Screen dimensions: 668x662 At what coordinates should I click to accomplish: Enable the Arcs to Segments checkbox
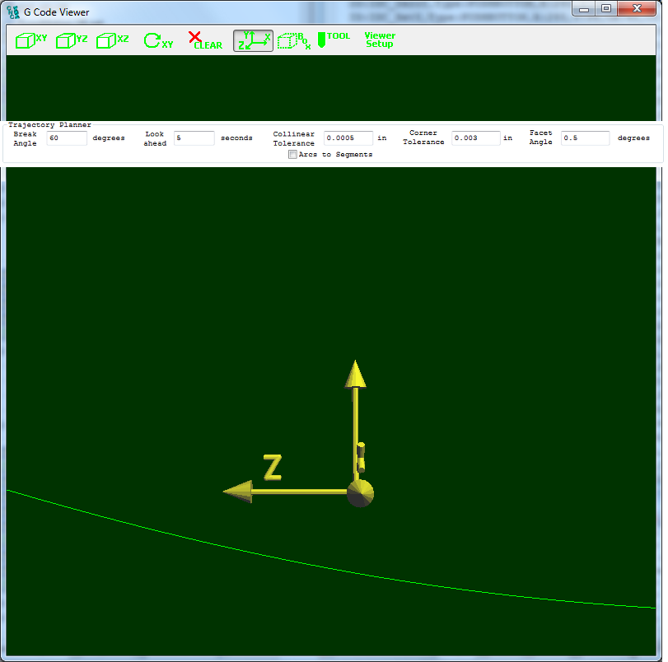click(292, 155)
